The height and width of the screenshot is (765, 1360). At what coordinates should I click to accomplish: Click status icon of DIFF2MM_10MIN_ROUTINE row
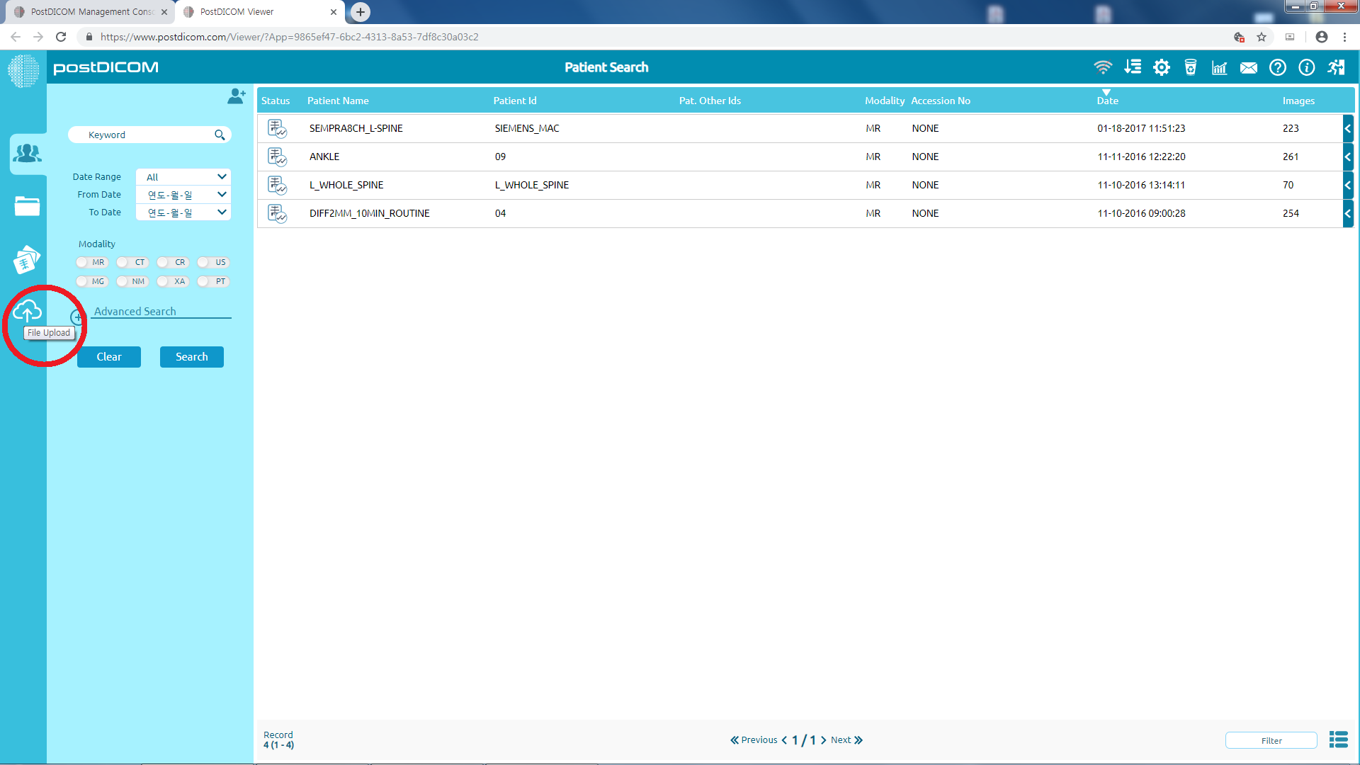[x=277, y=213]
